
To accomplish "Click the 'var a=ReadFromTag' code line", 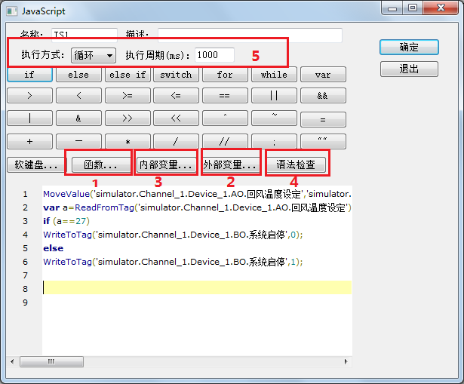I will pyautogui.click(x=197, y=207).
